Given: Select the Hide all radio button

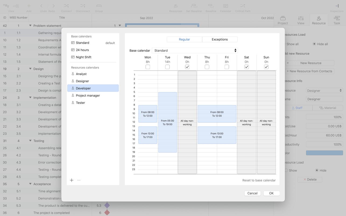Looking at the screenshot, I should coord(314,44).
